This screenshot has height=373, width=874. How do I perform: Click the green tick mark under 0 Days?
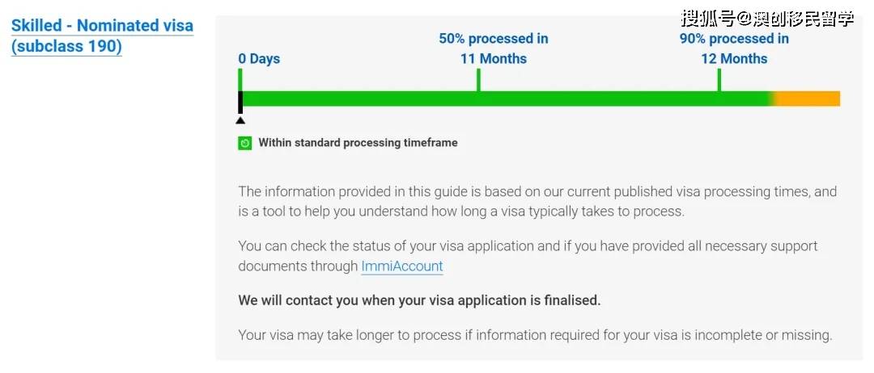click(x=240, y=79)
